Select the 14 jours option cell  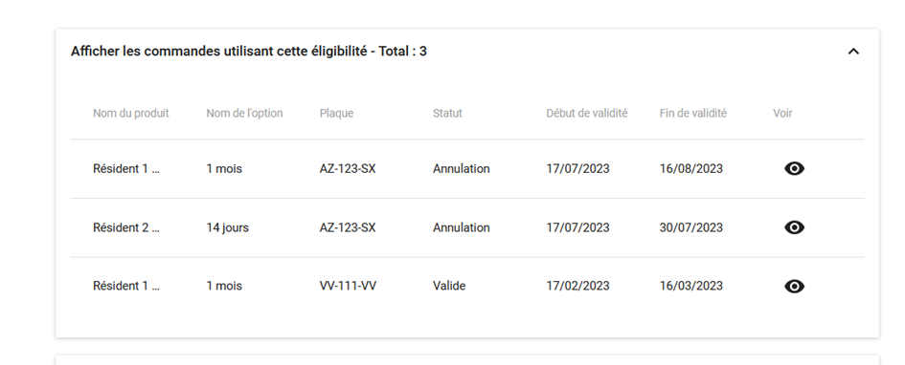coord(227,228)
